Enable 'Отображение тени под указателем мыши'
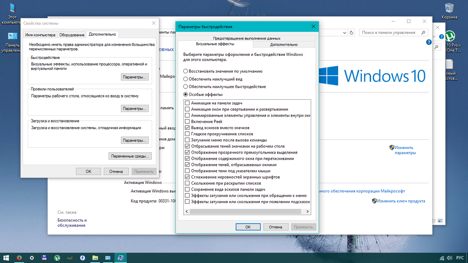Viewport: 468px width, 263px height. 187,171
